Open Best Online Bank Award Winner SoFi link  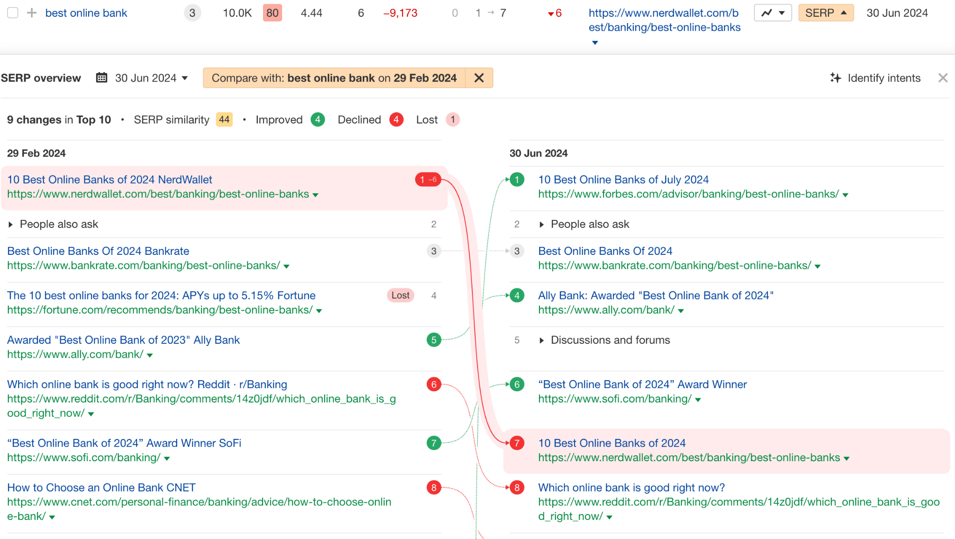click(x=125, y=443)
